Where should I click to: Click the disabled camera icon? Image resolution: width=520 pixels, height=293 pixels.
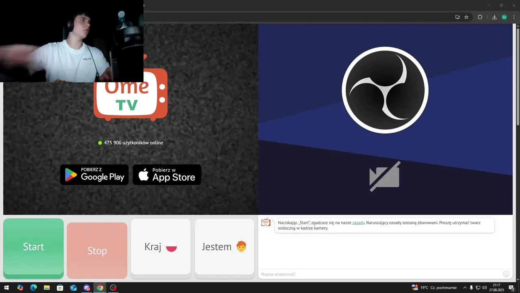tap(385, 176)
